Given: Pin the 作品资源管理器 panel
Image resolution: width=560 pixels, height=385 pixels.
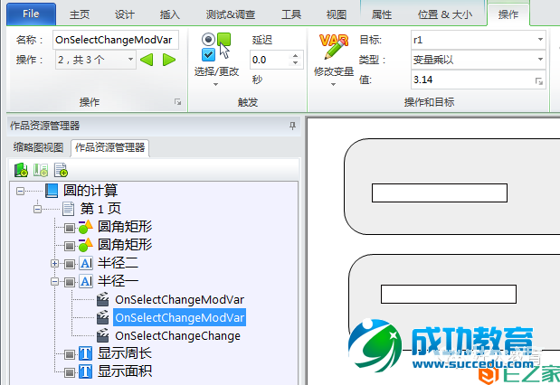Looking at the screenshot, I should pyautogui.click(x=292, y=126).
